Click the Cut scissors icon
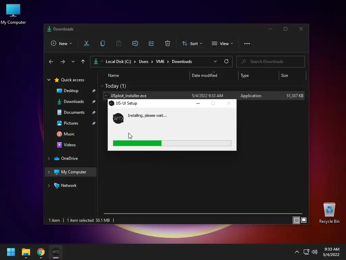This screenshot has height=260, width=346. click(86, 44)
